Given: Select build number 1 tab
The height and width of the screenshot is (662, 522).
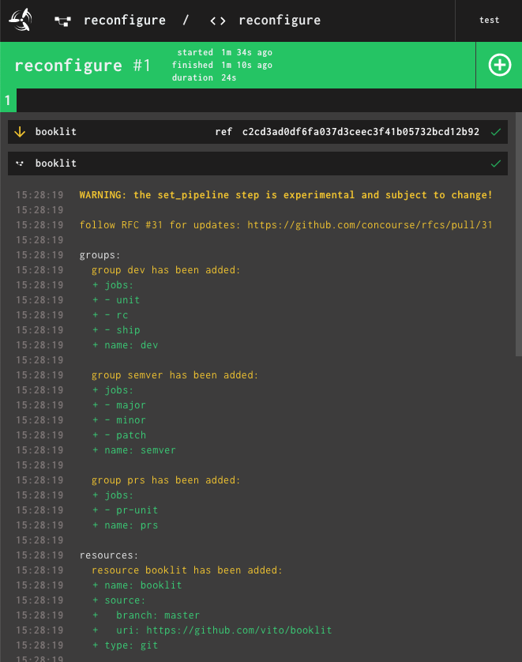Looking at the screenshot, I should click(x=8, y=101).
